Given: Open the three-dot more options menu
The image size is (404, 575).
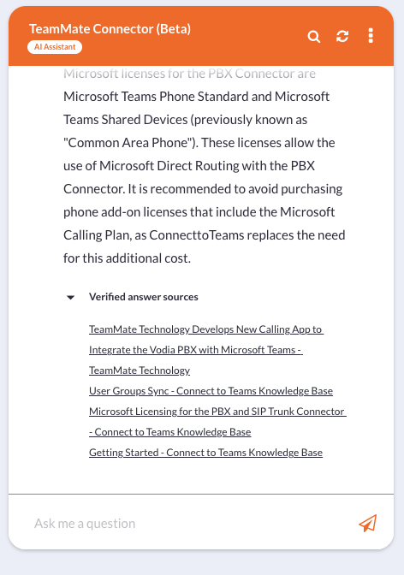Looking at the screenshot, I should pos(371,36).
